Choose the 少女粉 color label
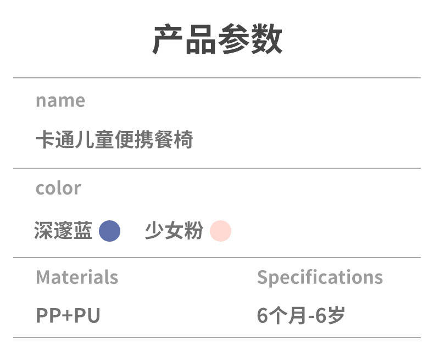 [x=174, y=231]
